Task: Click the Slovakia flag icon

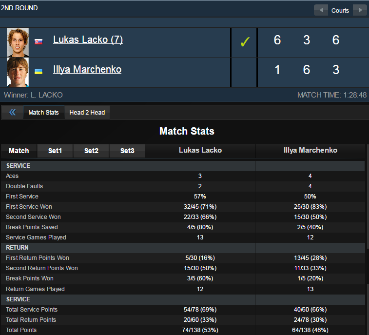Action: point(39,41)
